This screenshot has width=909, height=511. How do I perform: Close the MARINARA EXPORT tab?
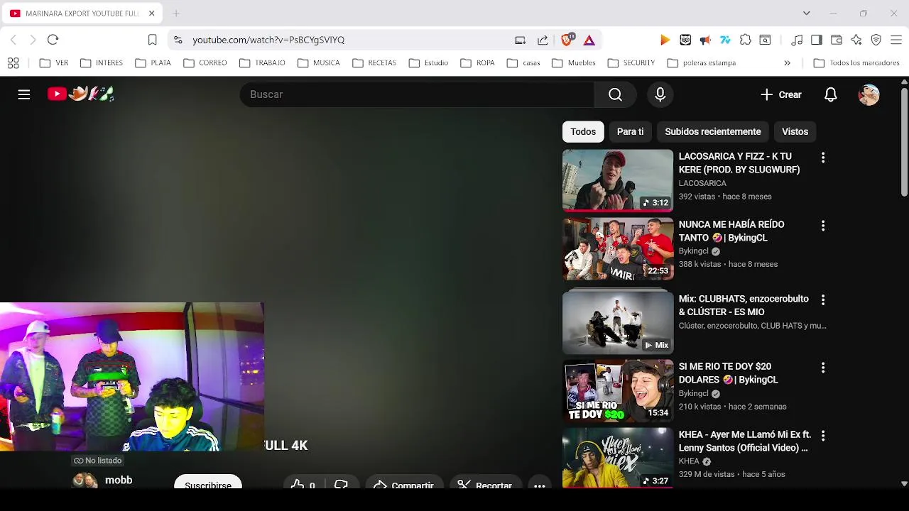151,13
